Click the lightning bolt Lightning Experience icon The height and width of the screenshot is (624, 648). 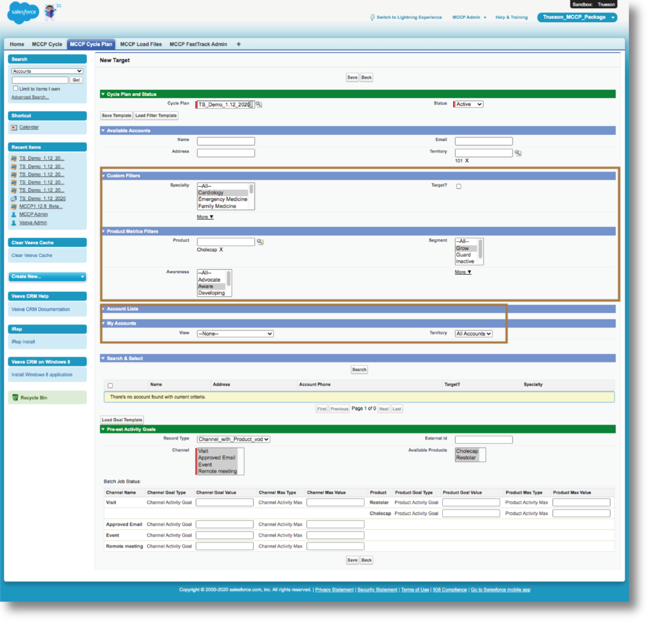pos(372,17)
